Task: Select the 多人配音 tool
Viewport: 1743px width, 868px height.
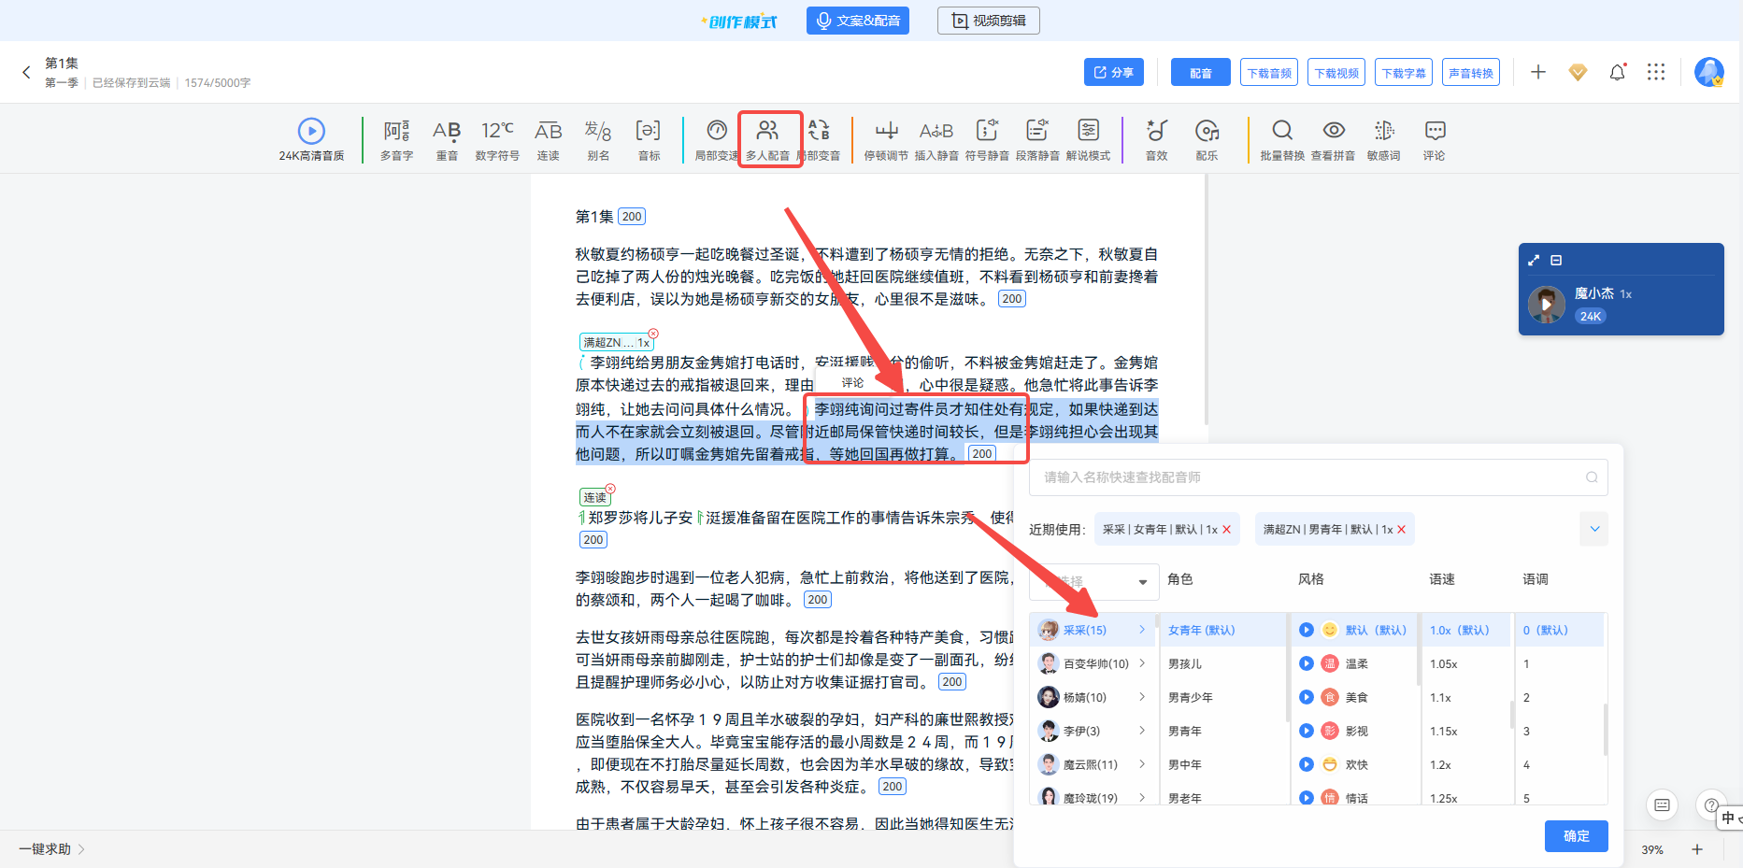Action: [x=767, y=140]
